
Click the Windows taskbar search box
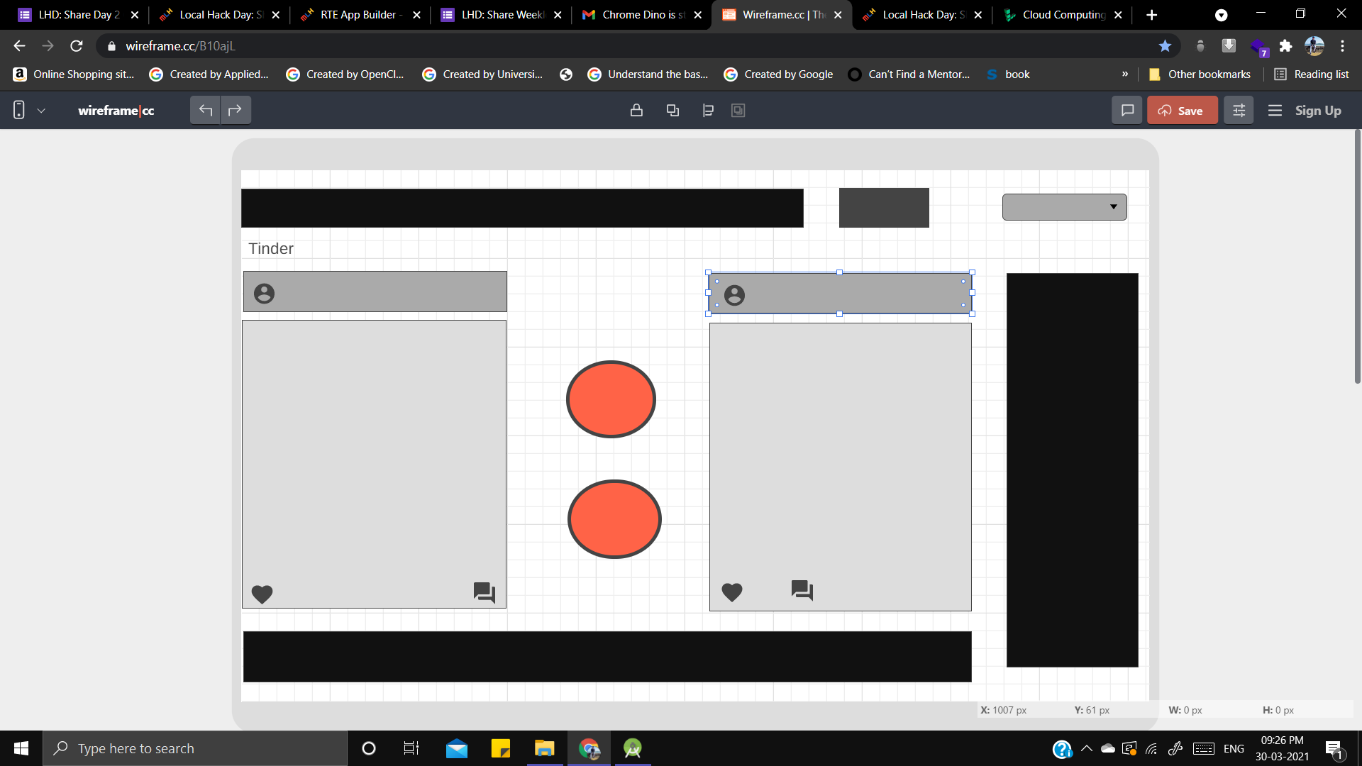click(x=195, y=748)
